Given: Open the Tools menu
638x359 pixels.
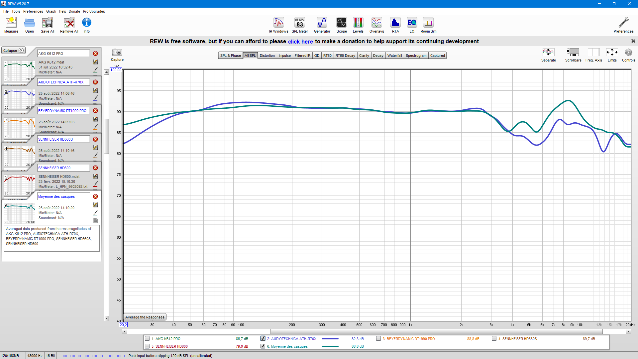Looking at the screenshot, I should click(x=16, y=11).
